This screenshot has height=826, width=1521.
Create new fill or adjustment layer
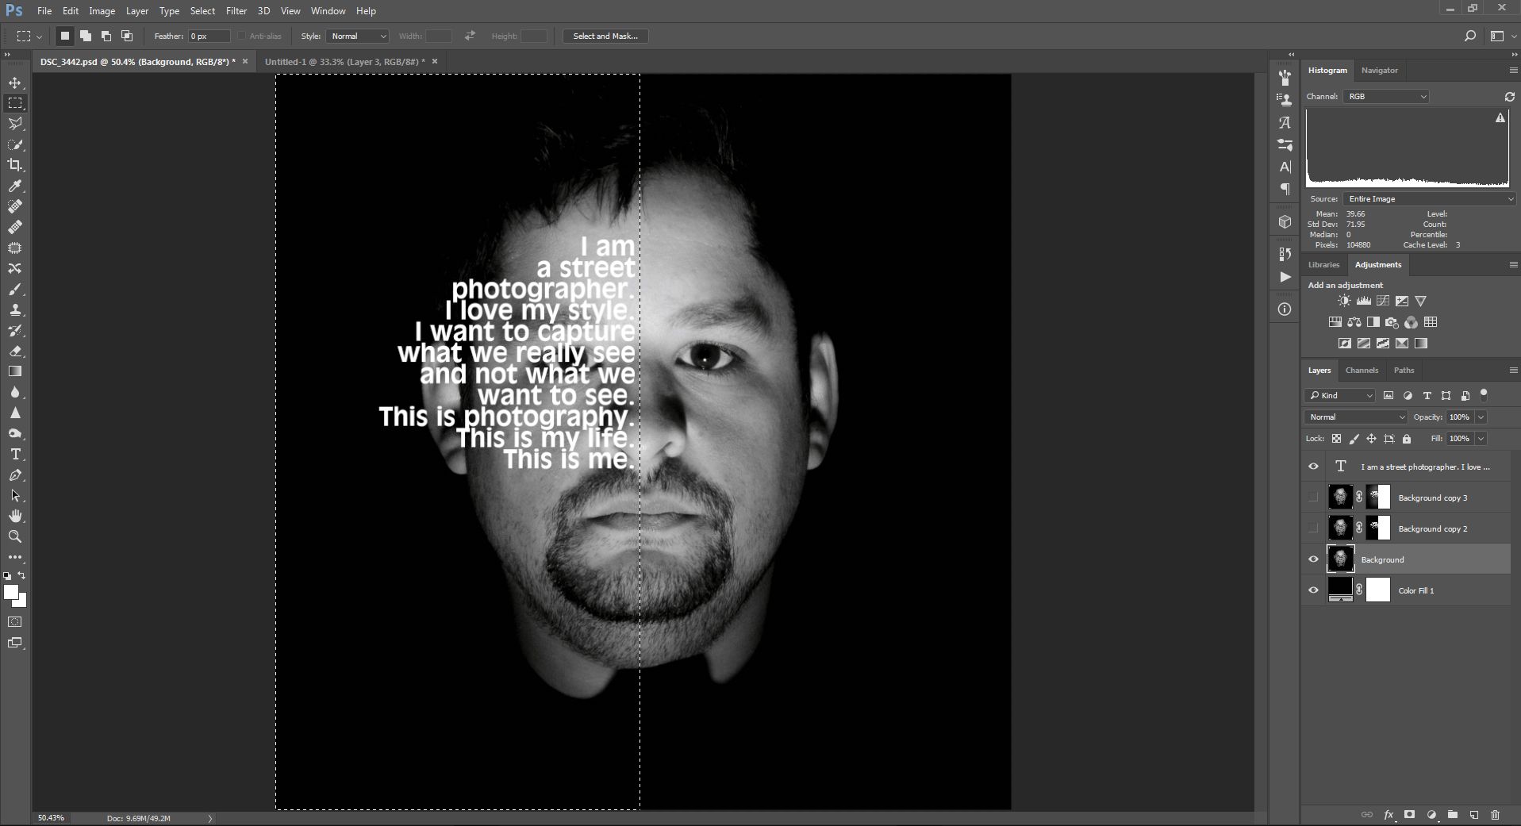coord(1431,815)
